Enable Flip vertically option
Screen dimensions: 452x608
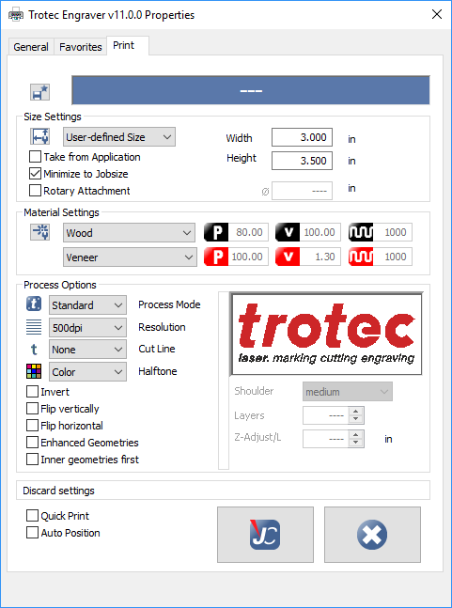32,408
